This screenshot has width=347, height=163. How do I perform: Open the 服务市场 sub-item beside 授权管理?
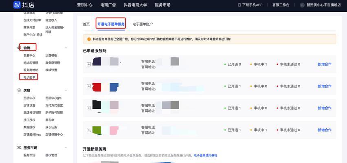pos(29,155)
